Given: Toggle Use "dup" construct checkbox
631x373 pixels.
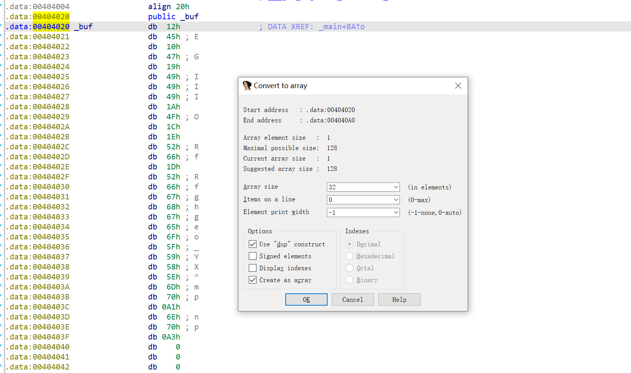Looking at the screenshot, I should (253, 244).
